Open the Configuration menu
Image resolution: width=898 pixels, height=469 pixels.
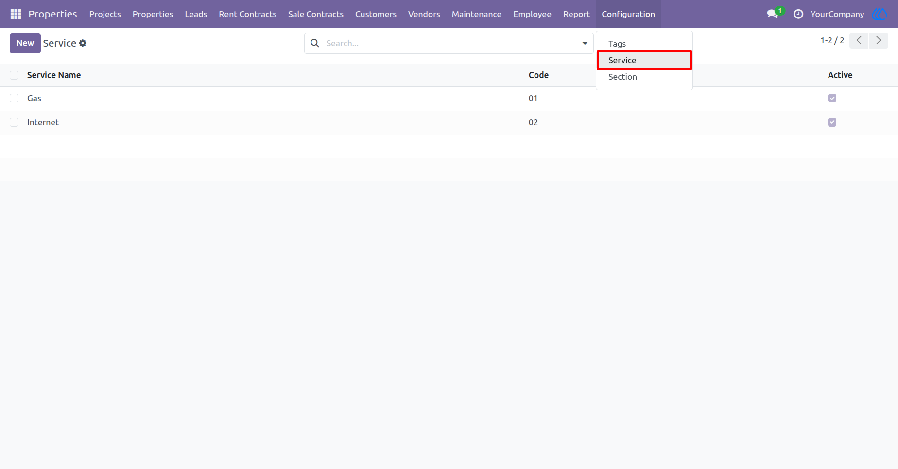point(628,14)
